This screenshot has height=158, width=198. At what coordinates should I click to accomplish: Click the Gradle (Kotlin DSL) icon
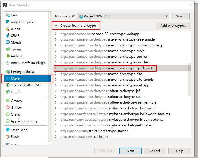point(8,85)
